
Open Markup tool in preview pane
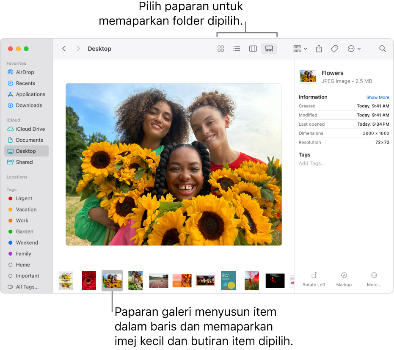coord(344,276)
